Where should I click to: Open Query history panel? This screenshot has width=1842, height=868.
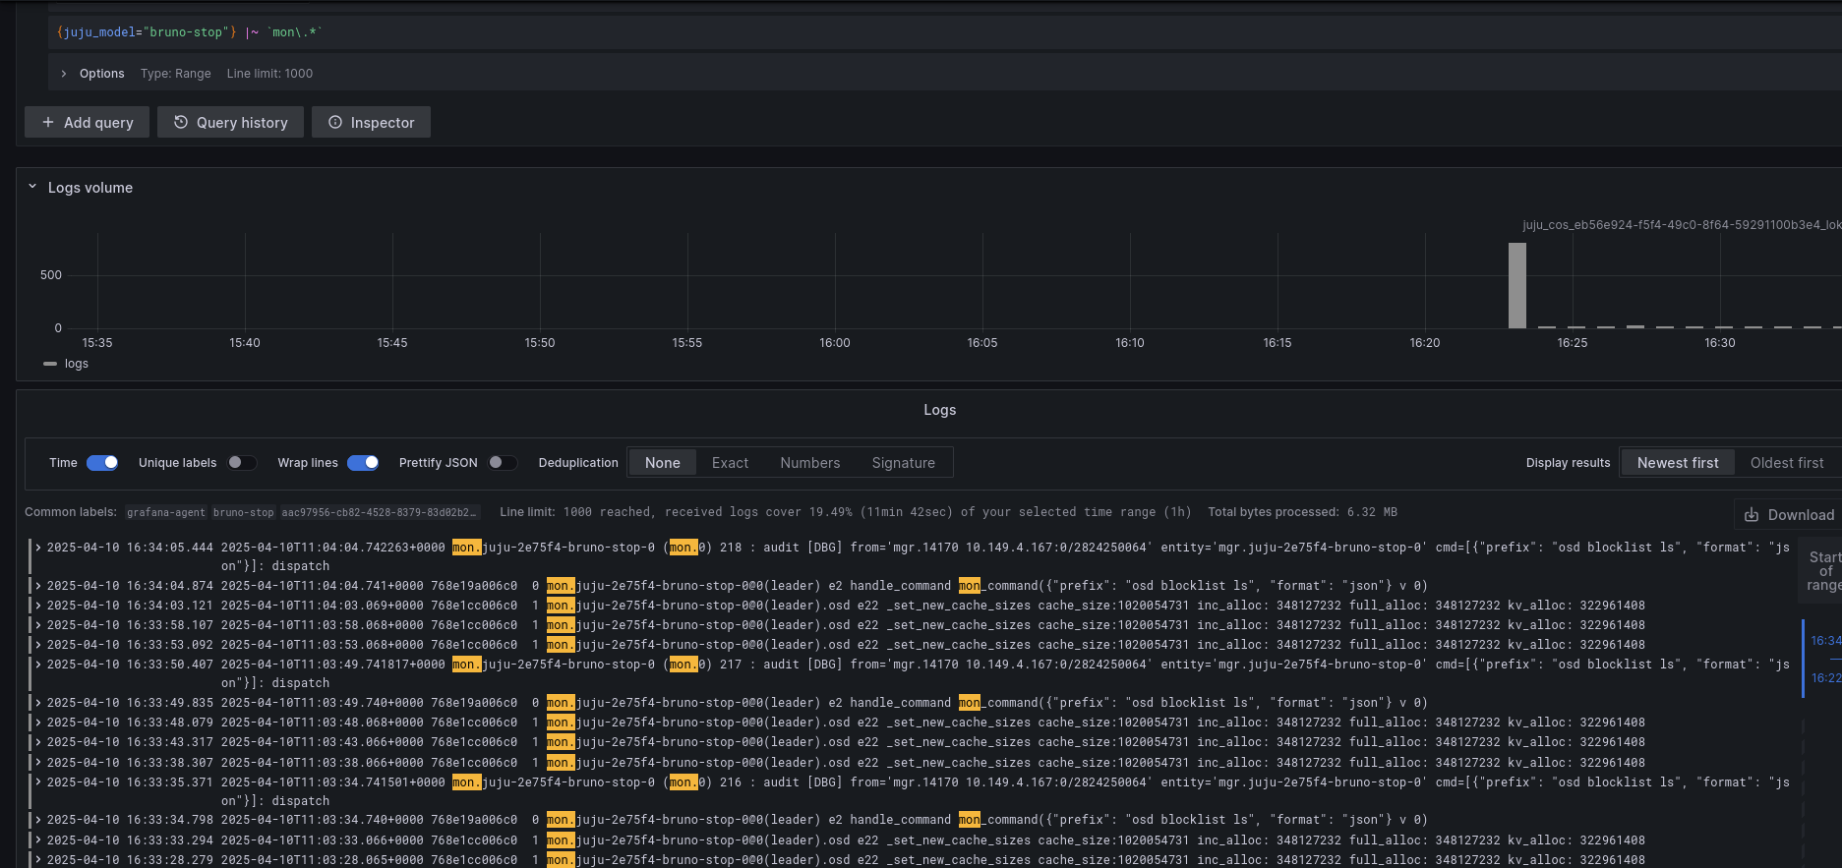pyautogui.click(x=231, y=123)
